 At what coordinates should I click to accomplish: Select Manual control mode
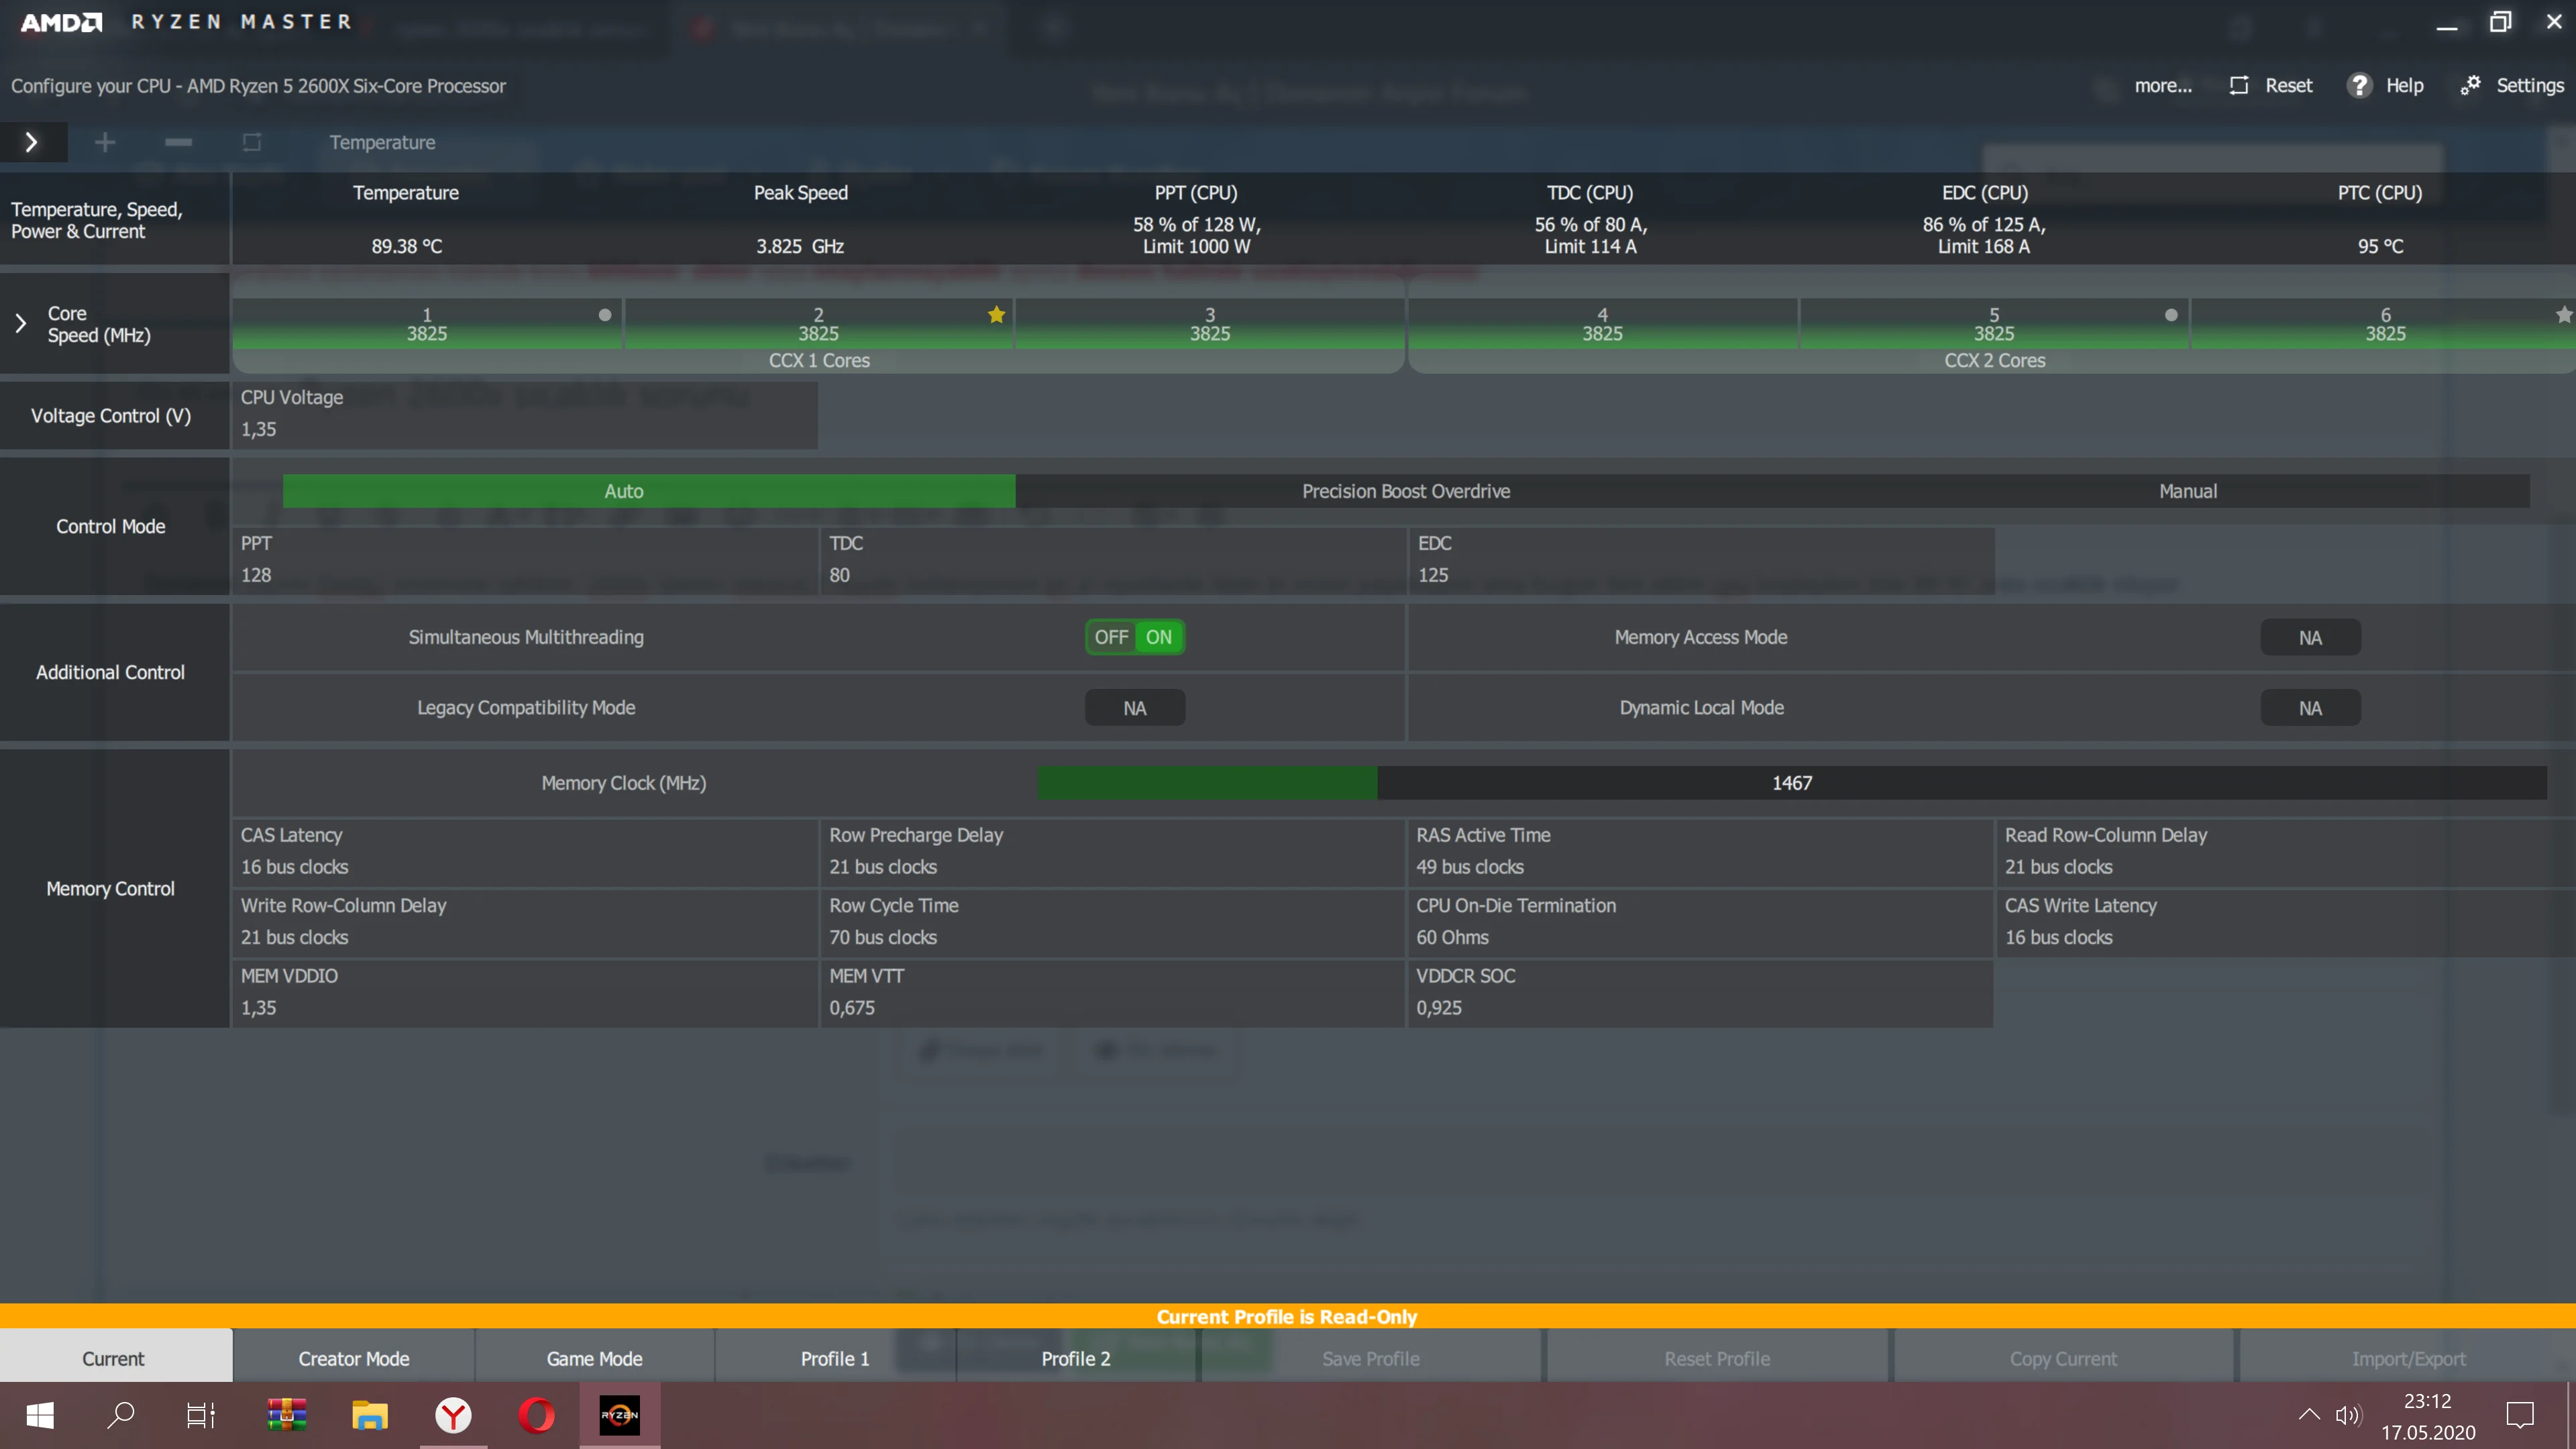pyautogui.click(x=2187, y=491)
